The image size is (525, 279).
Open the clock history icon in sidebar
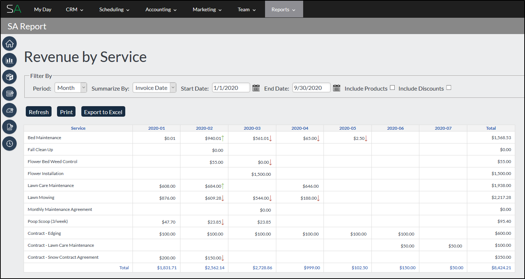point(9,143)
